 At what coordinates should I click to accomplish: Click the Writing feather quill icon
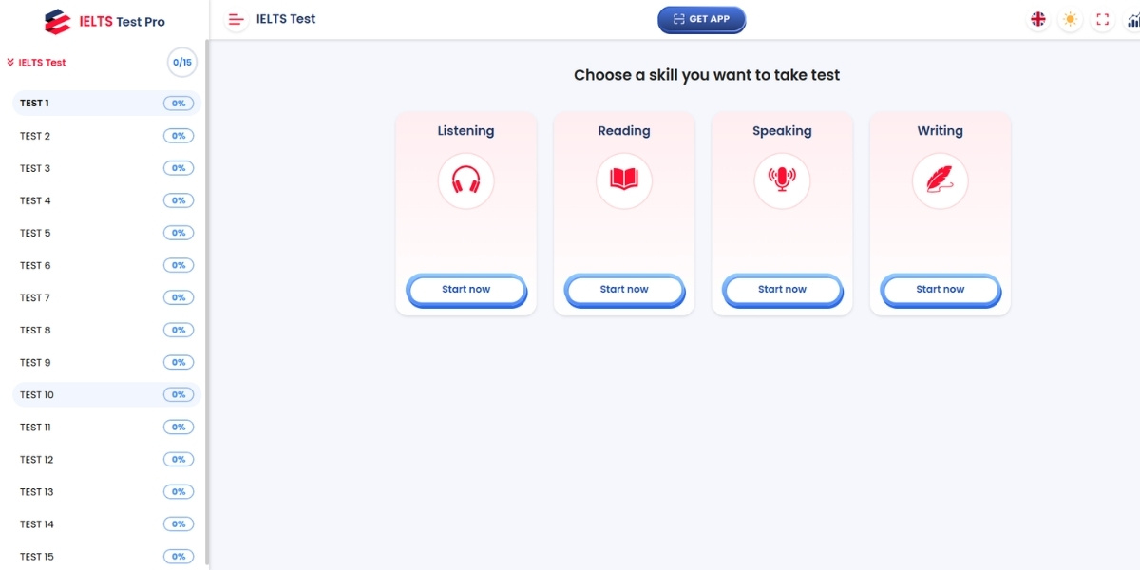point(940,180)
